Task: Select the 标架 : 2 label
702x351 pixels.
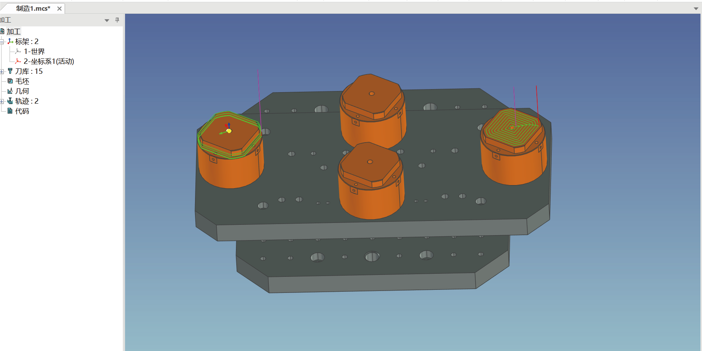Action: point(27,41)
